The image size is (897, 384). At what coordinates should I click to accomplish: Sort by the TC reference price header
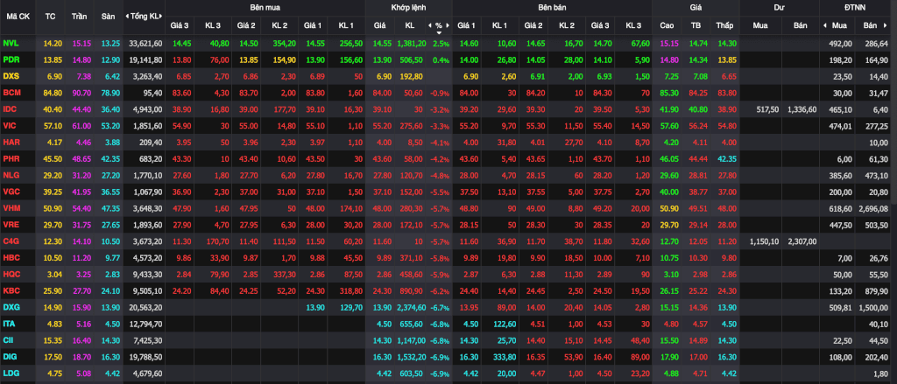coord(50,16)
